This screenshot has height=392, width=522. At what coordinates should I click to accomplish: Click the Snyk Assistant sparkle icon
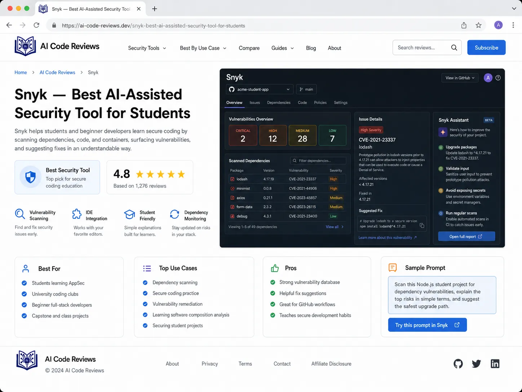click(443, 132)
